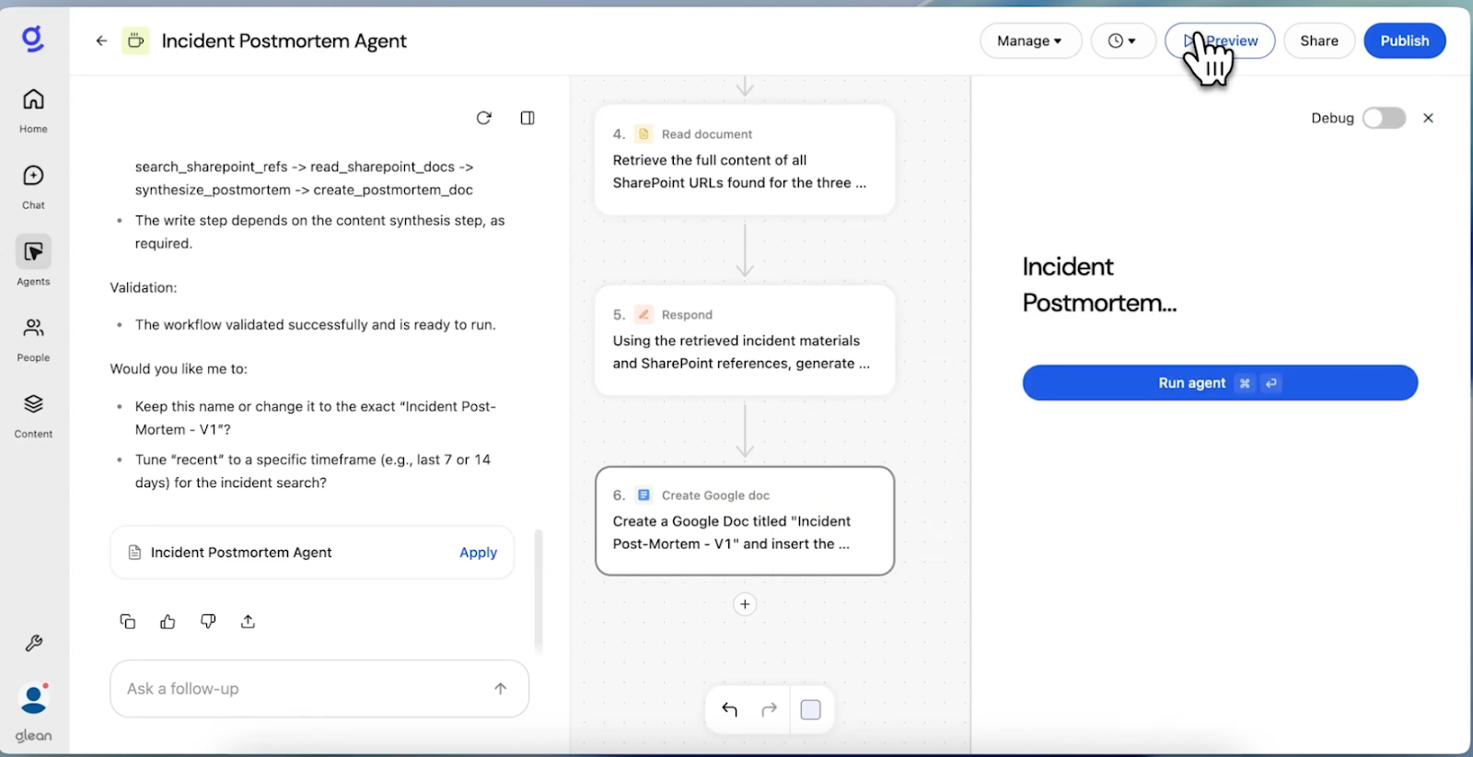
Task: Open Content section in sidebar
Action: point(33,415)
